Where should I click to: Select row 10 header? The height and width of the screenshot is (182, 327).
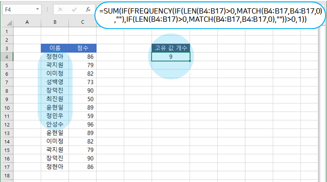pyautogui.click(x=7, y=108)
